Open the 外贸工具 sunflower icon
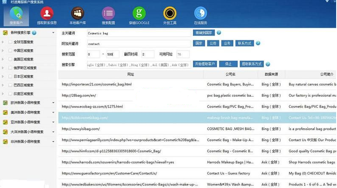Image resolution: width=337 pixels, height=188 pixels. [x=170, y=16]
